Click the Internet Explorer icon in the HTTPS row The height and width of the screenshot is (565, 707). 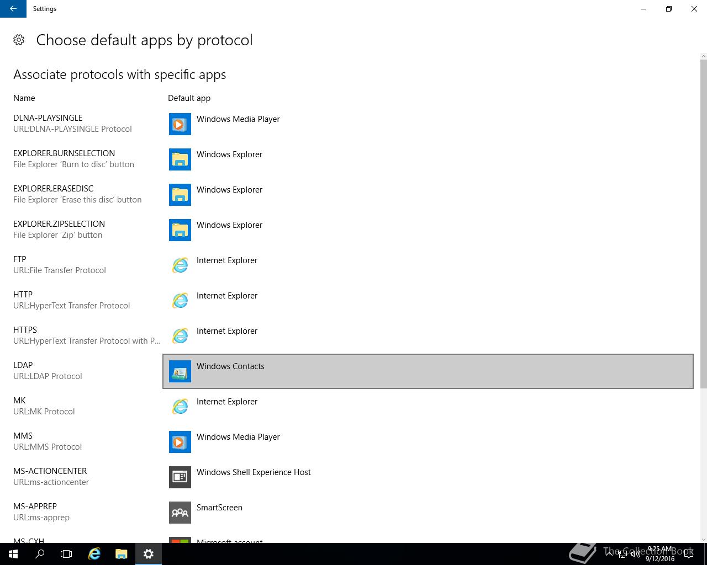(x=180, y=336)
